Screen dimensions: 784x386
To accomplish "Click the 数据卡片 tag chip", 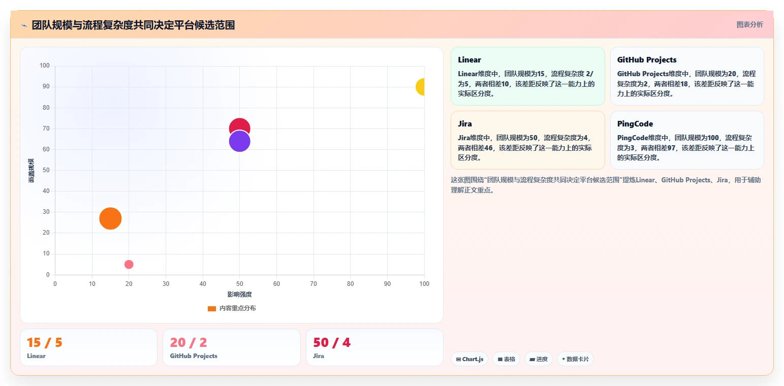I will 575,359.
